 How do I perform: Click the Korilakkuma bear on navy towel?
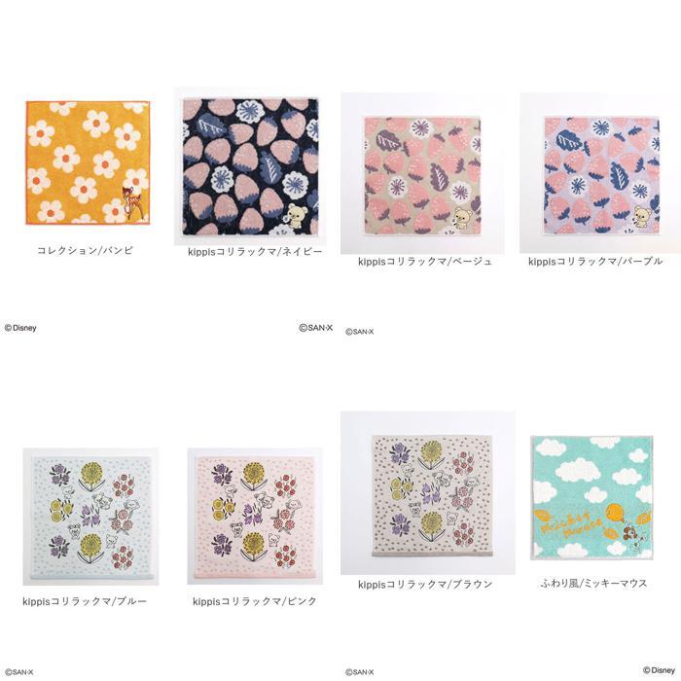(x=297, y=216)
